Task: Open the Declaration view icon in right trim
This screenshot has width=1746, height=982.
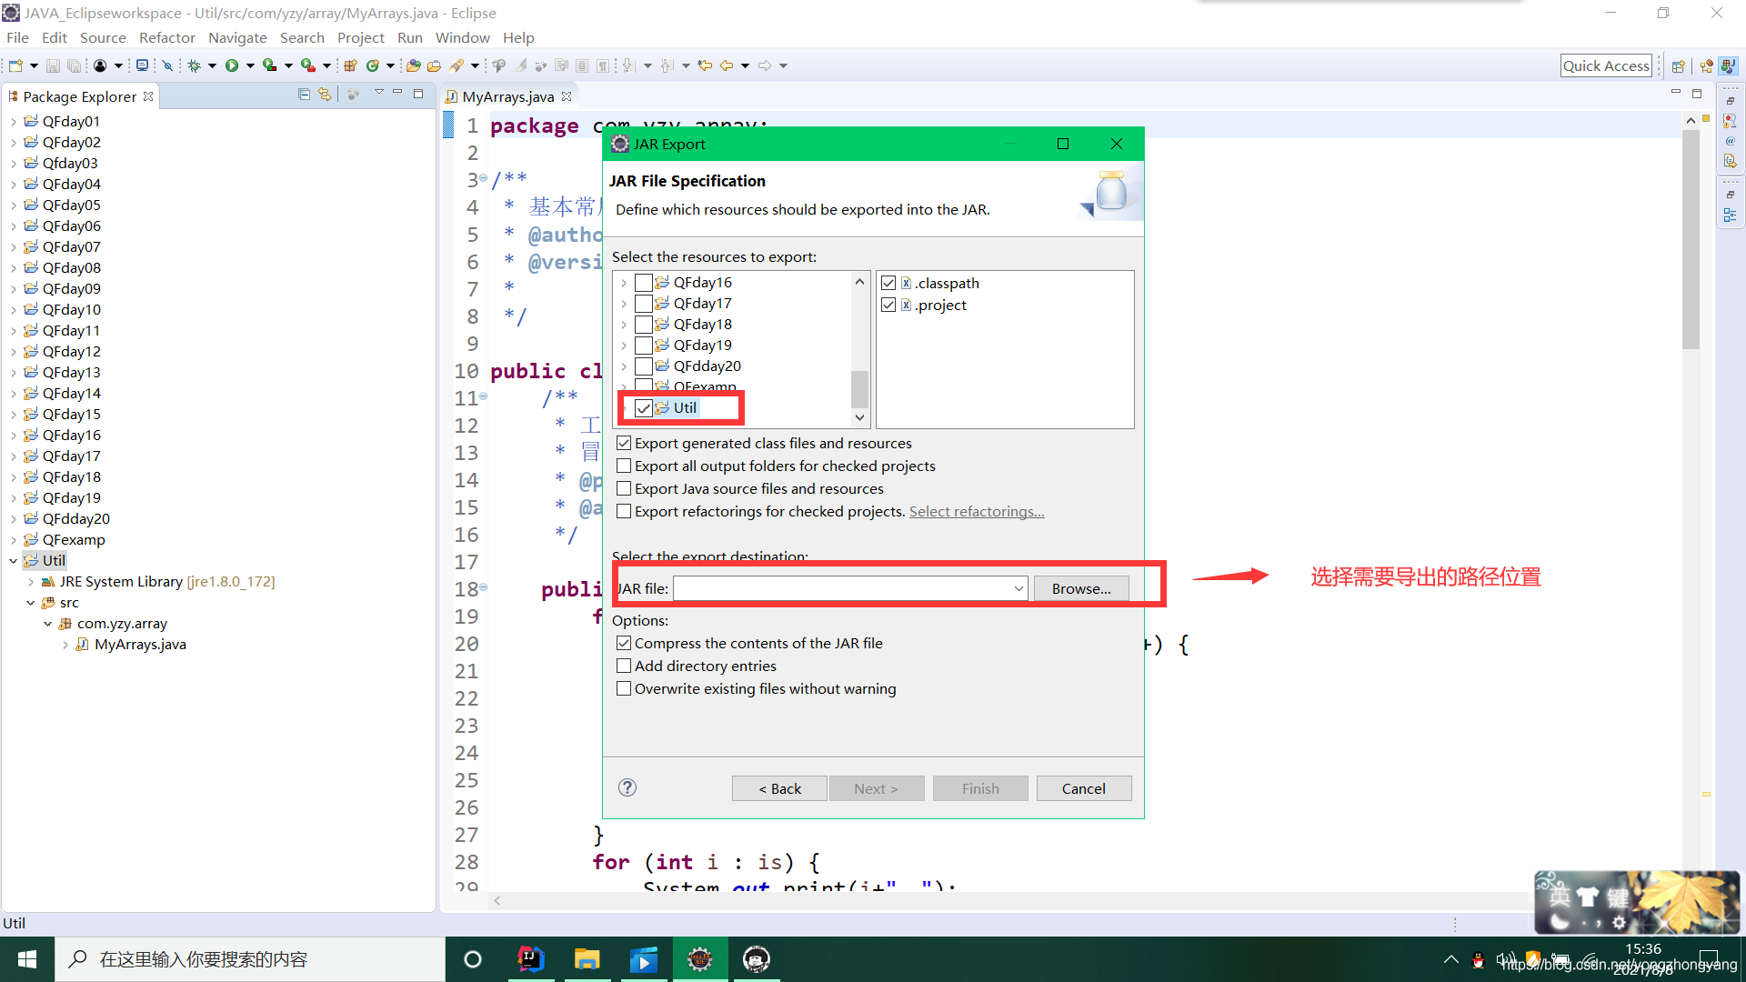Action: 1730,162
